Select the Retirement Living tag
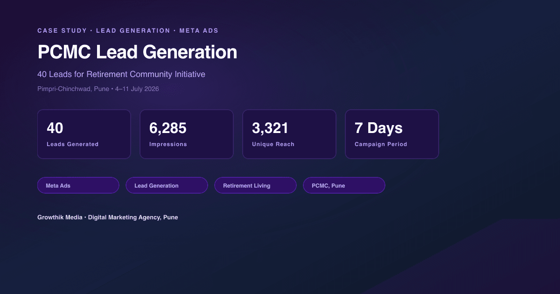Viewport: 560px width, 294px height. (x=255, y=185)
